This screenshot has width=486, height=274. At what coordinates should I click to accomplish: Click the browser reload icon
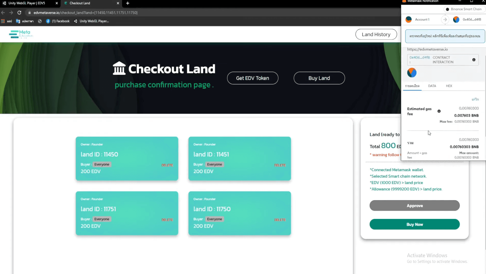19,13
